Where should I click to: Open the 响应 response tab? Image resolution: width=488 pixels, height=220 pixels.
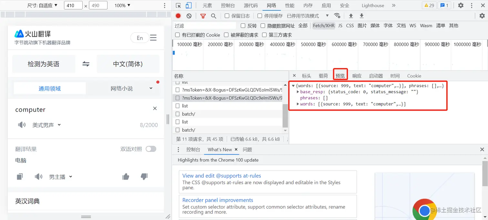(357, 76)
